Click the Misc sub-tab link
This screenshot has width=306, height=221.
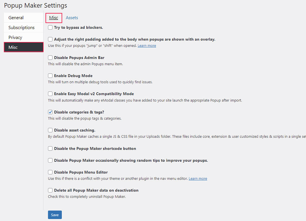pos(54,18)
